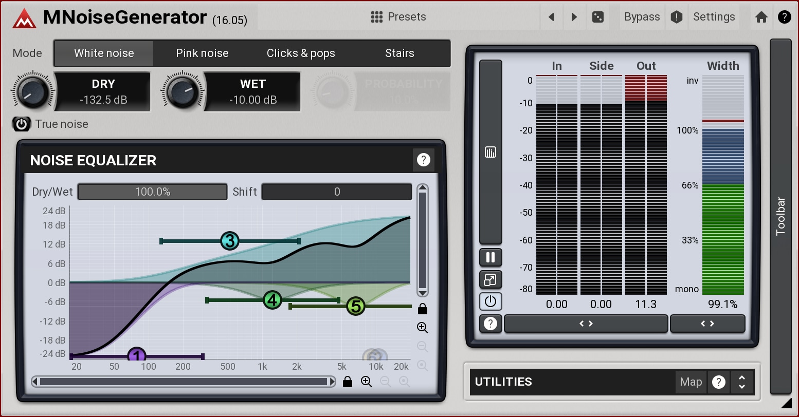Toggle the True noise power button
Viewport: 799px width, 417px height.
click(22, 124)
